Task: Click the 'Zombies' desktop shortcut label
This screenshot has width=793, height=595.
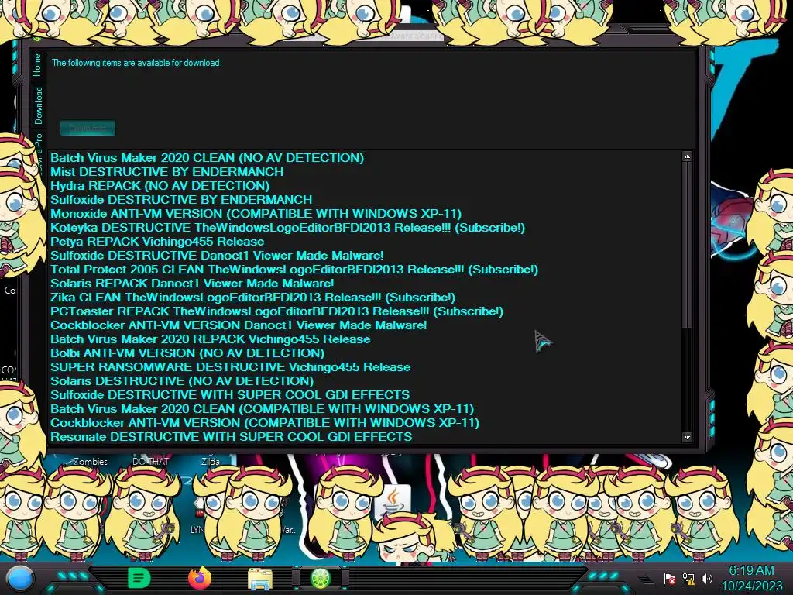Action: 91,462
